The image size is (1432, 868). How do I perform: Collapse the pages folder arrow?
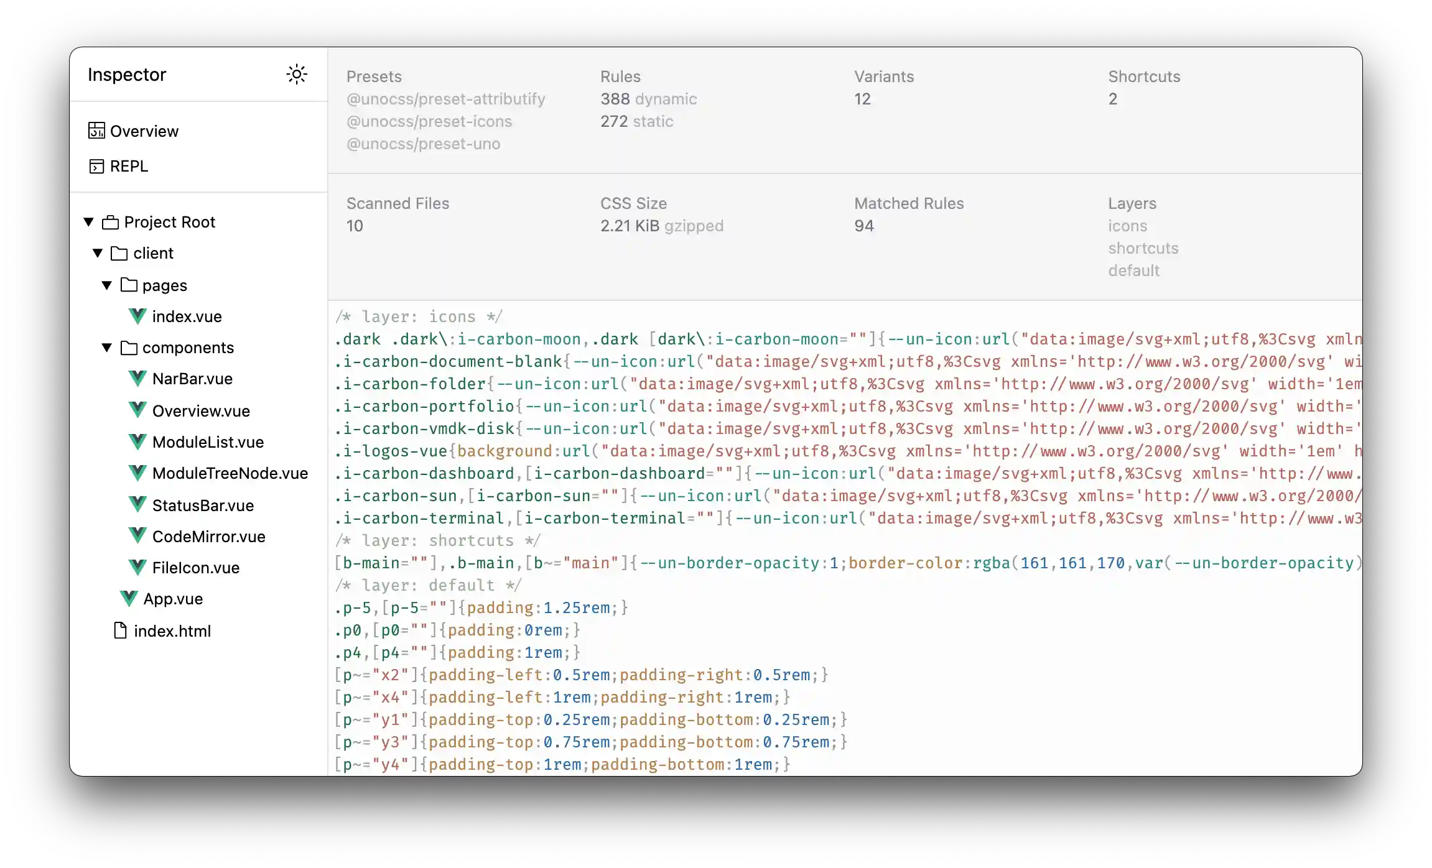pos(107,285)
